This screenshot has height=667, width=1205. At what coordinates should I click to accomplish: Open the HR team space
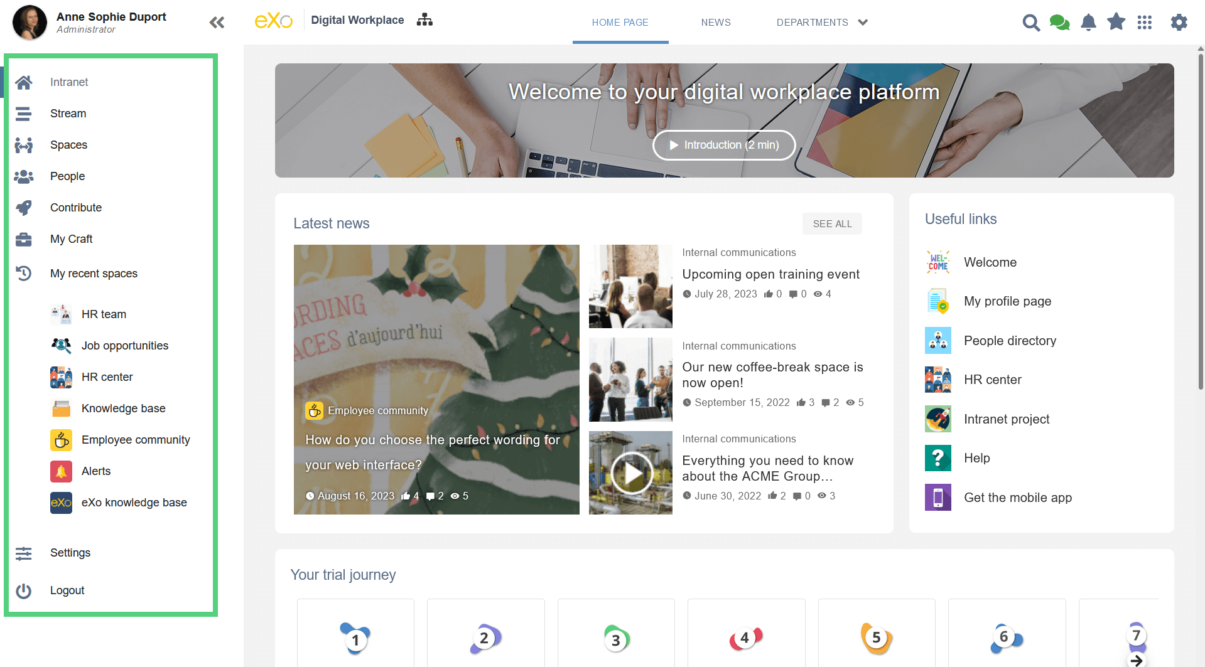coord(104,314)
